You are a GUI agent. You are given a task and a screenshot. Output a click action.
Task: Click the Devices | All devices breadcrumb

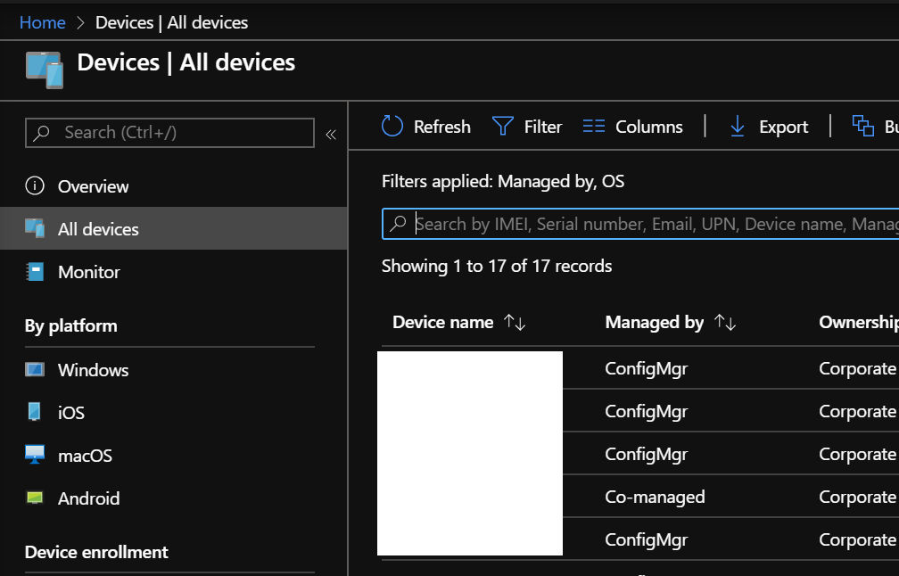click(171, 22)
